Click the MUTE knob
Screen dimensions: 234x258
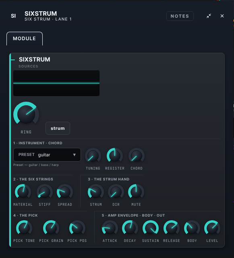click(x=136, y=192)
